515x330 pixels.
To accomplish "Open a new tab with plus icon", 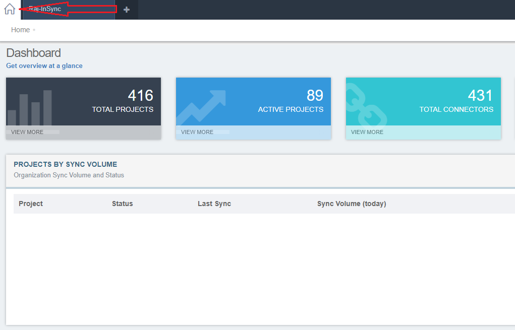I will pos(127,10).
